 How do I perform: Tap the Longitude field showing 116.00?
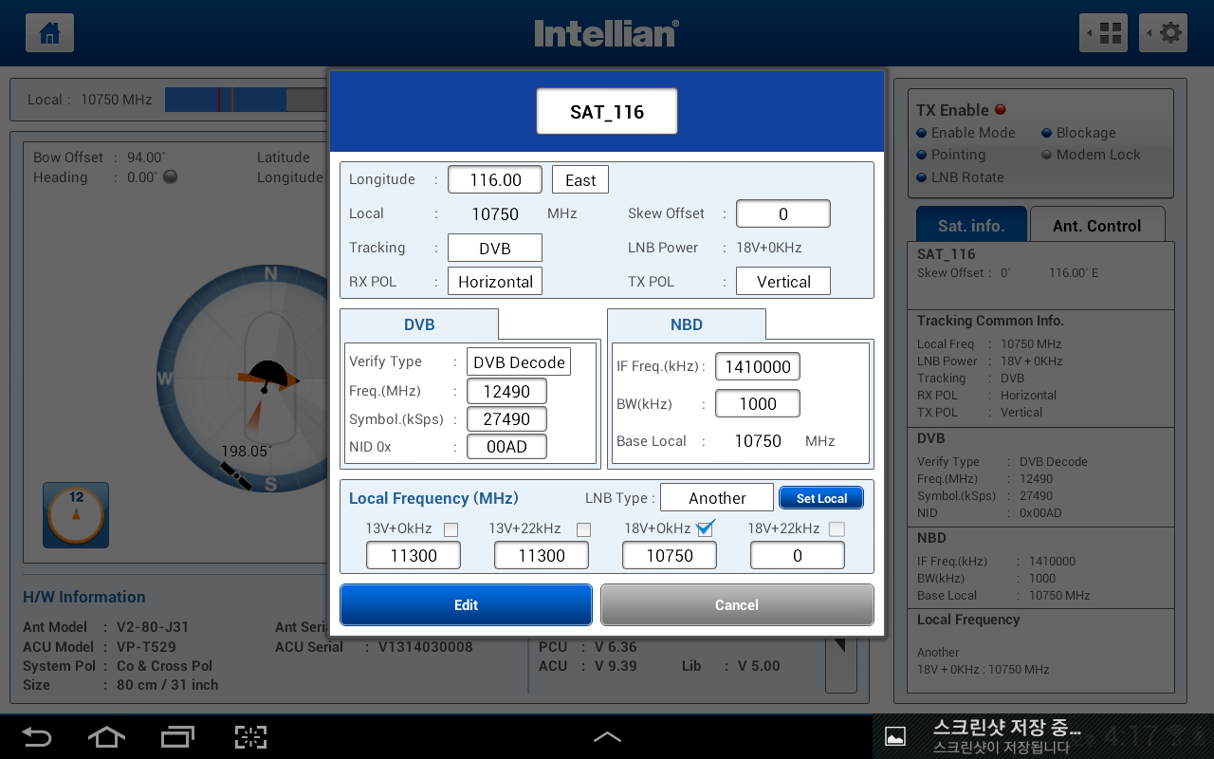click(x=495, y=179)
